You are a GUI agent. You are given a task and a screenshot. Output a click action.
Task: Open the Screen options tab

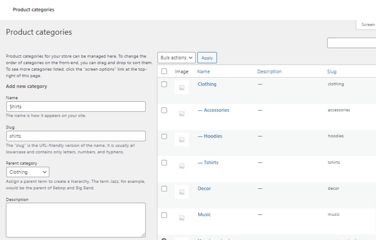click(367, 25)
